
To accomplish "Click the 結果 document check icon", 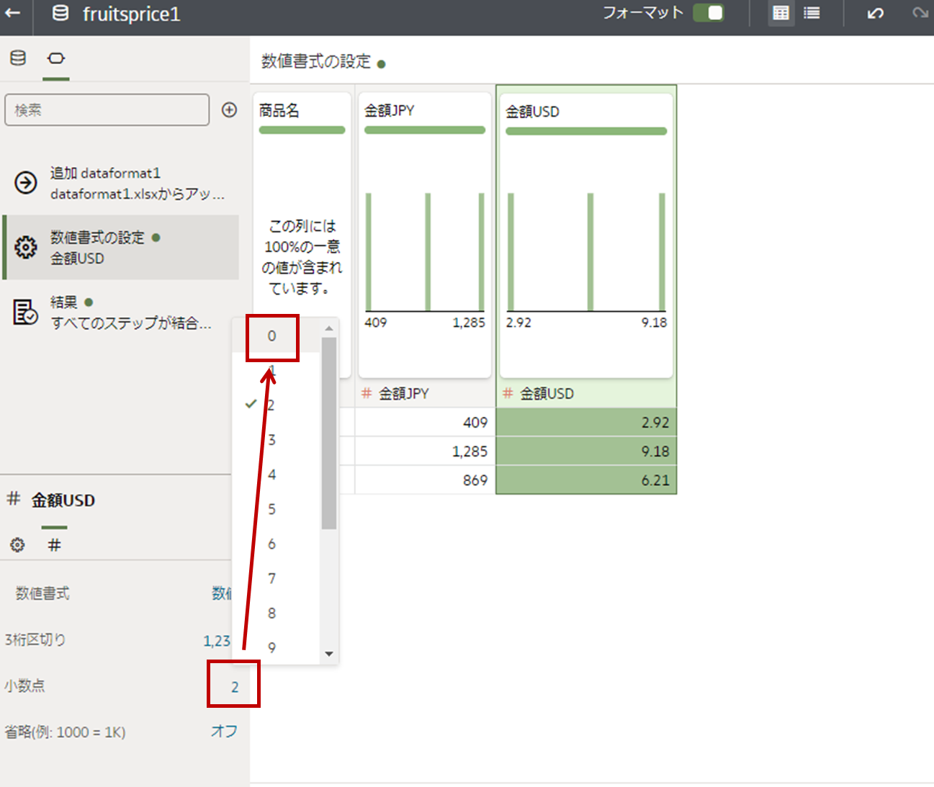I will point(26,312).
